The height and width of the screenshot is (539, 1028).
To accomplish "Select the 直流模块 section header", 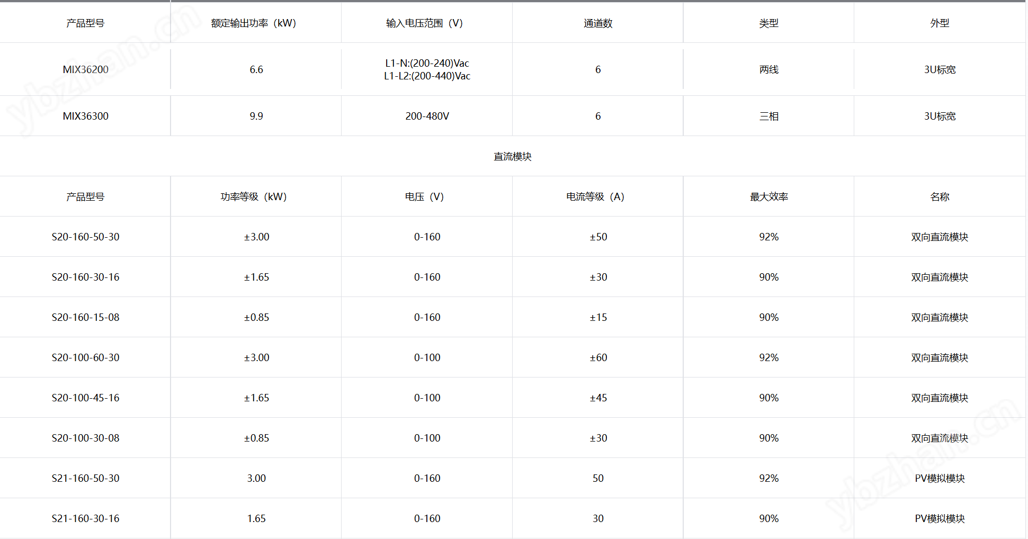I will pyautogui.click(x=512, y=156).
